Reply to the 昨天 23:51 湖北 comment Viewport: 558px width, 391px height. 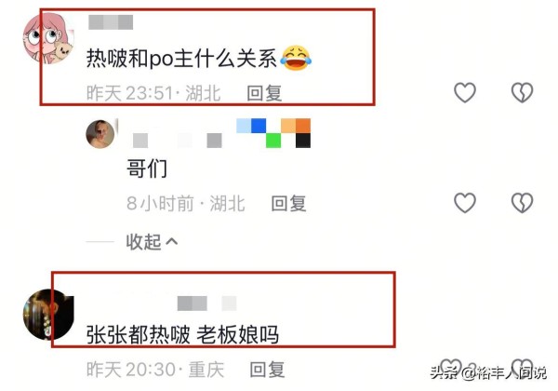click(x=264, y=93)
